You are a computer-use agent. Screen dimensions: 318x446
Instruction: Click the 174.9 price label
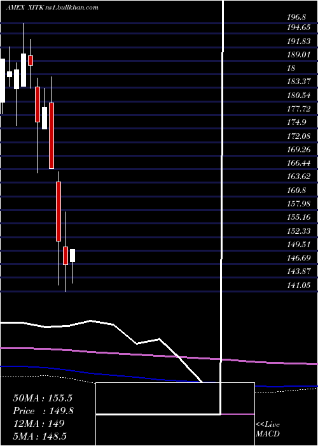[296, 122]
